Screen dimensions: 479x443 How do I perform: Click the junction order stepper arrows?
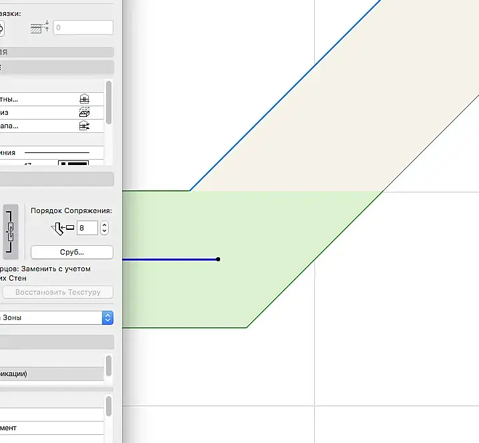pyautogui.click(x=105, y=228)
